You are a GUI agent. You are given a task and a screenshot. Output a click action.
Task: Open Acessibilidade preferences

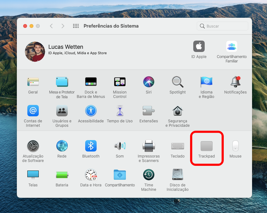pos(91,111)
